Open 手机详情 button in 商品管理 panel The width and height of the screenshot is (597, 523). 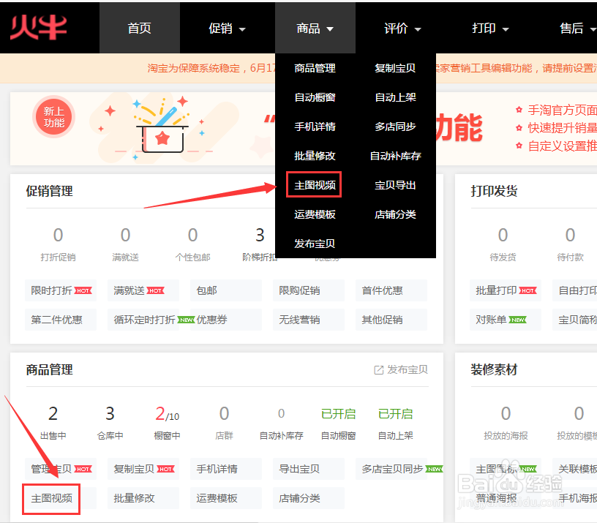pos(226,469)
